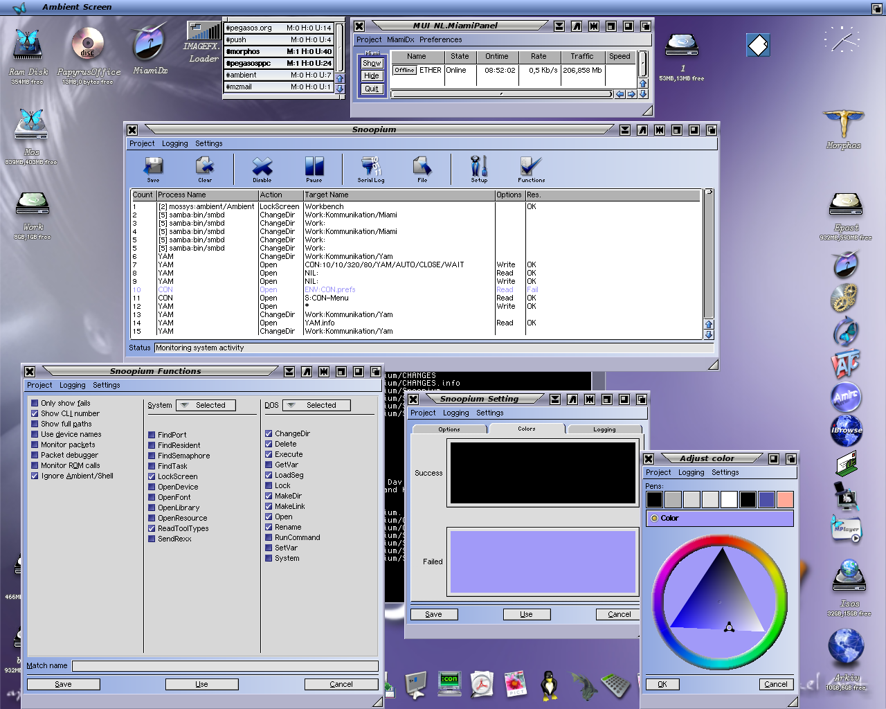Image resolution: width=886 pixels, height=709 pixels.
Task: Open Preferences menu in MiamiPanel
Action: coord(440,39)
